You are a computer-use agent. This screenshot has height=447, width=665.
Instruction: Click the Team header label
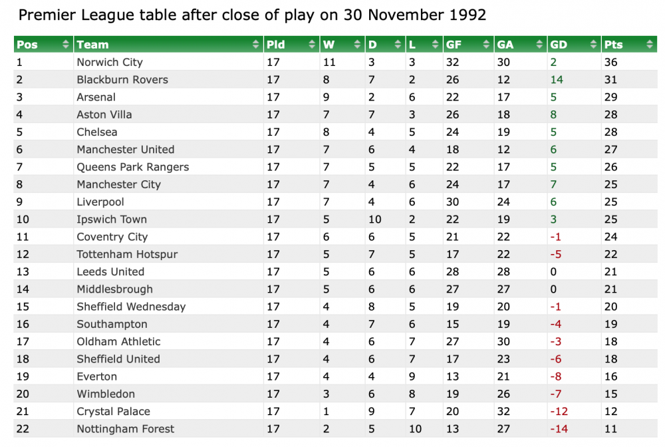[x=92, y=45]
